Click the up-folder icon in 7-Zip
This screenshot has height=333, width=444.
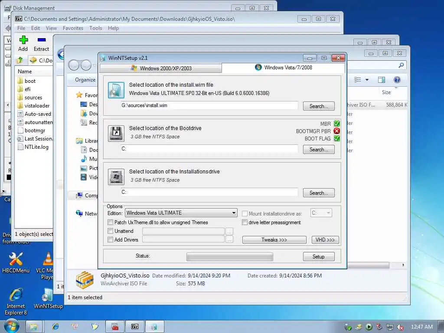[x=20, y=60]
